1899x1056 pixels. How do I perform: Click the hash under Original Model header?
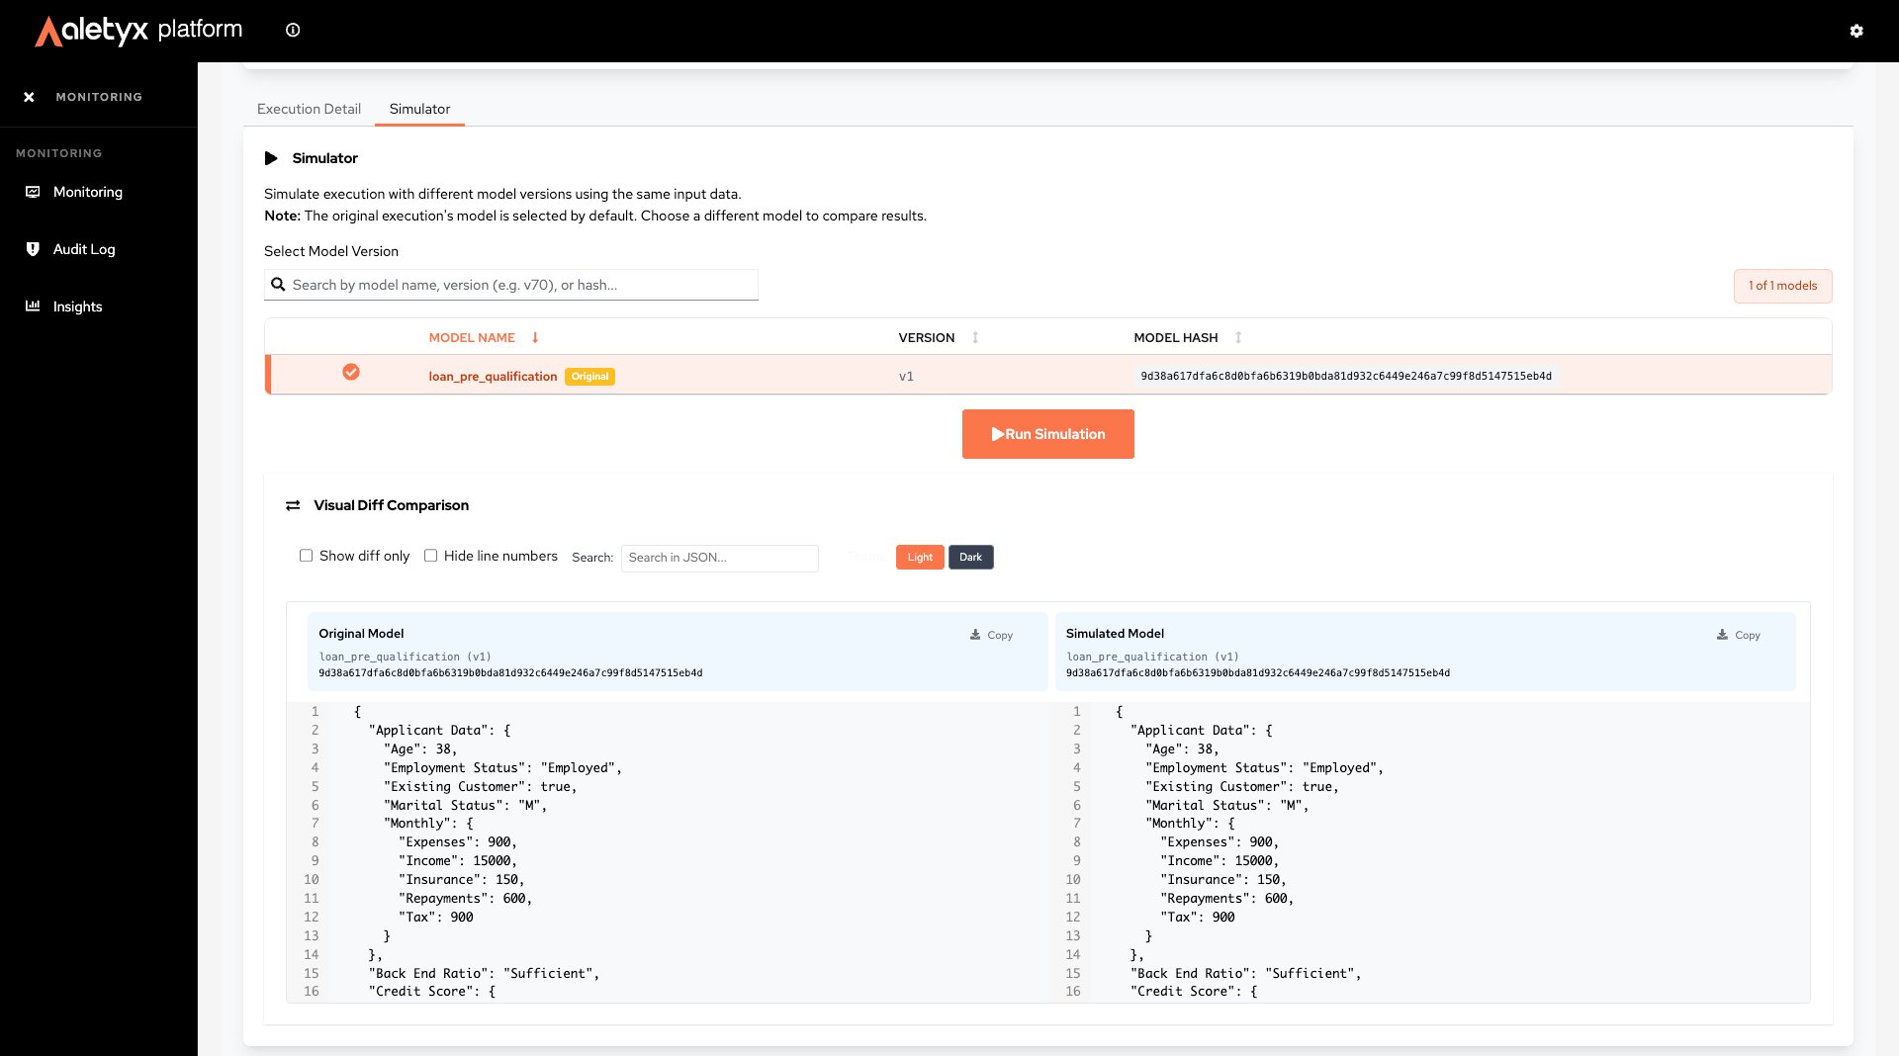[x=510, y=673]
